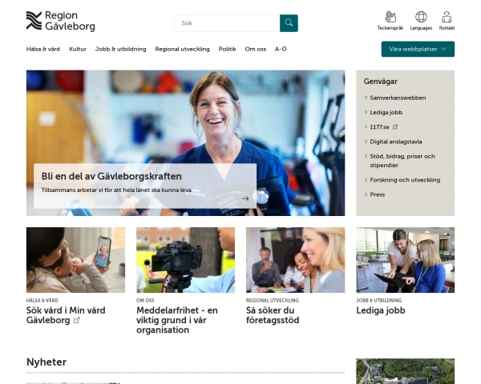Open the Samverkanswebben shortcut link
This screenshot has height=384, width=481.
click(x=398, y=98)
